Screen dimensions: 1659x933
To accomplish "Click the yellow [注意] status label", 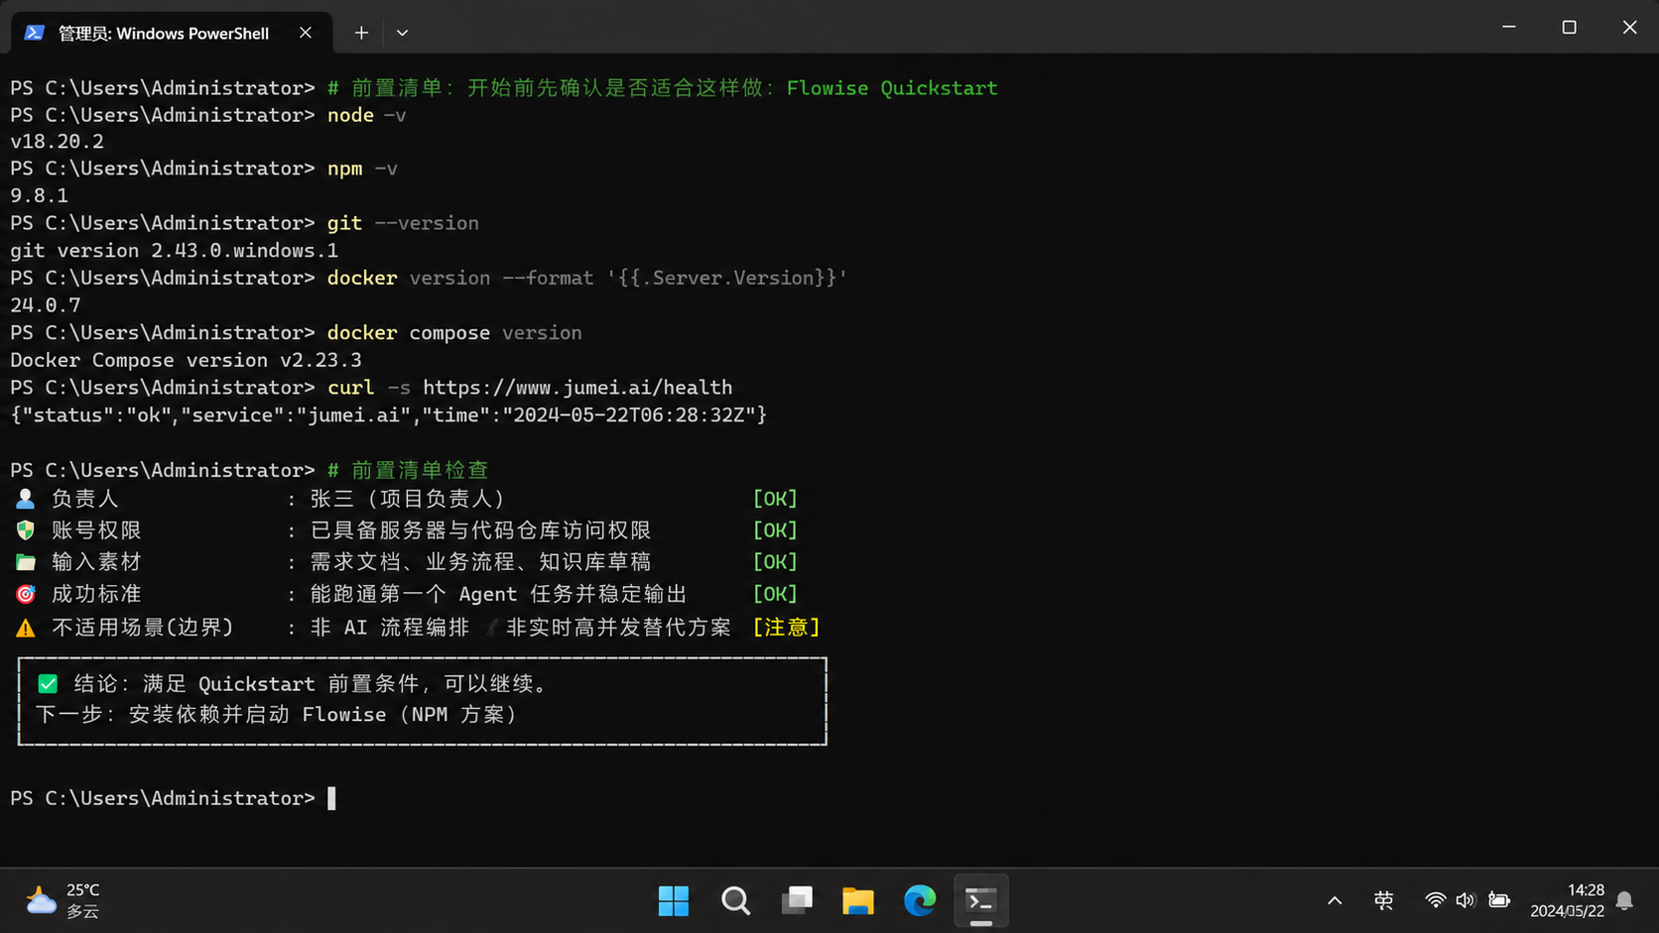I will (x=787, y=628).
